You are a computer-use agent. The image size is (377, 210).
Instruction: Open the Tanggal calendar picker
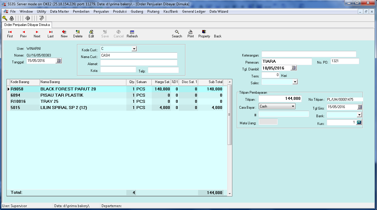point(58,61)
